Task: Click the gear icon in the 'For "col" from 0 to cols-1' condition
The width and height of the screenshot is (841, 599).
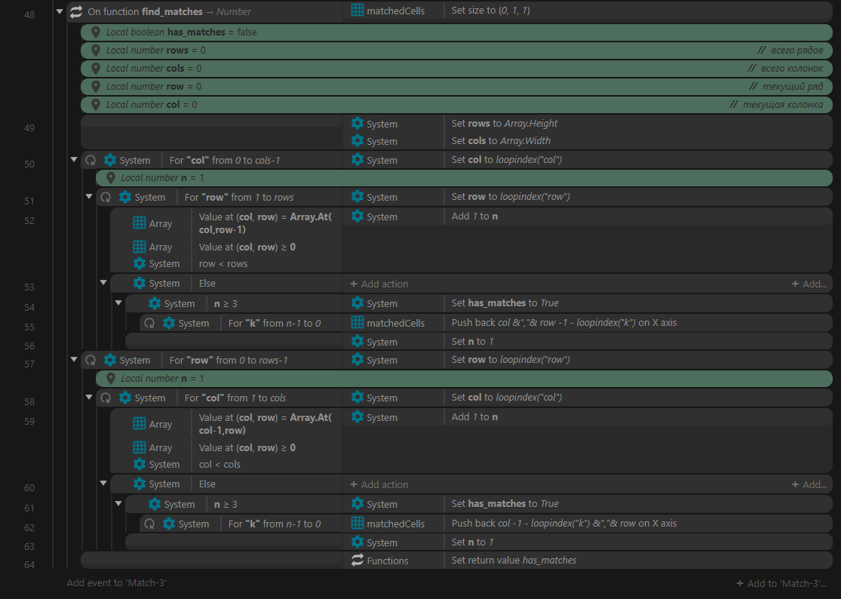Action: pyautogui.click(x=110, y=160)
